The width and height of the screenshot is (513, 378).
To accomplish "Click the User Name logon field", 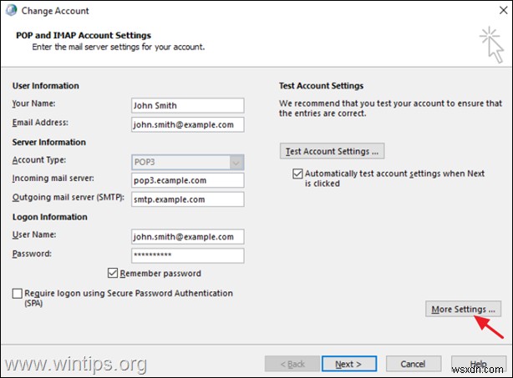I will click(187, 237).
